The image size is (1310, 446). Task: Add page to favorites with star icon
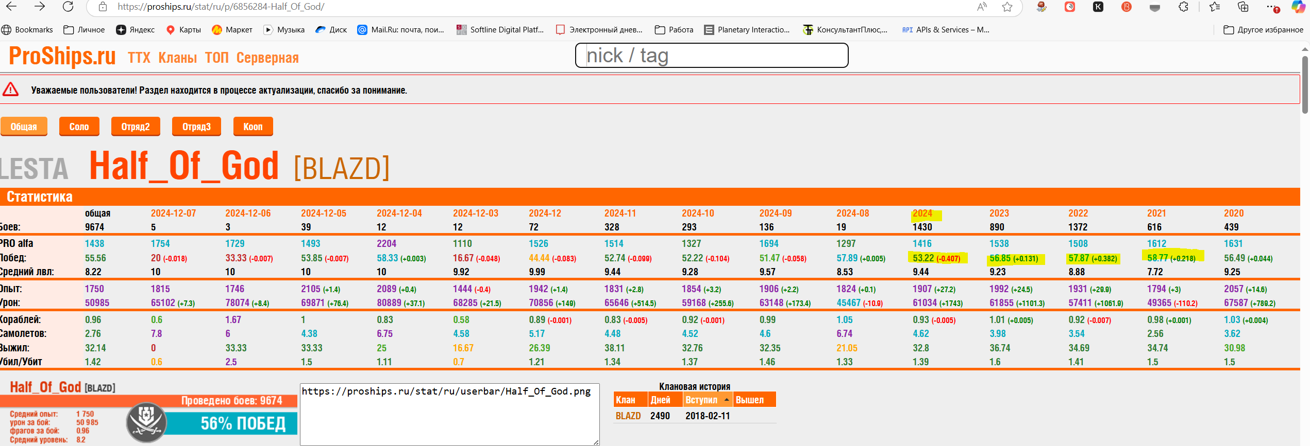[1007, 7]
